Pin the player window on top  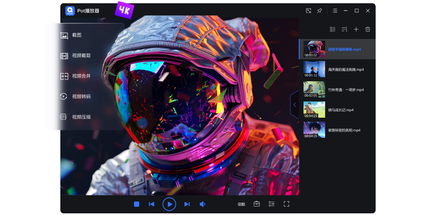click(x=320, y=11)
